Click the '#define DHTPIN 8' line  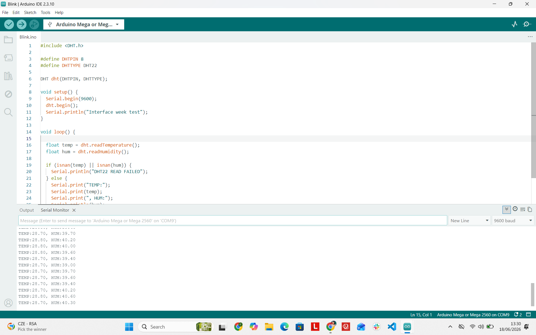[x=62, y=59]
